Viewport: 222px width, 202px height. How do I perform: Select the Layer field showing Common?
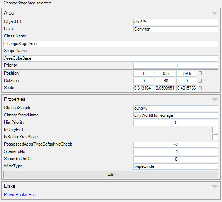click(x=175, y=29)
